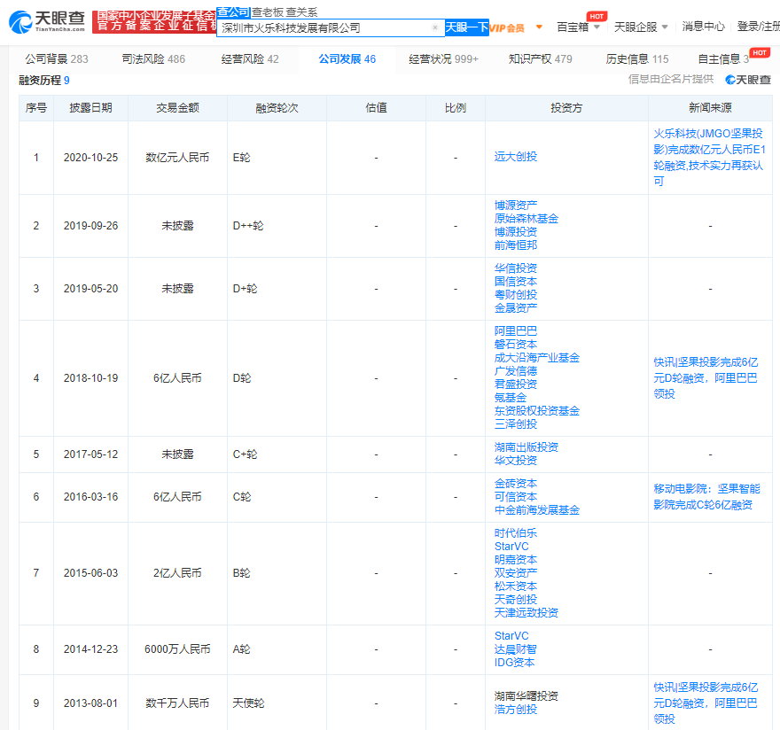Viewport: 780px width, 730px height.
Task: Open investor 前海恒邦
Action: [x=515, y=245]
